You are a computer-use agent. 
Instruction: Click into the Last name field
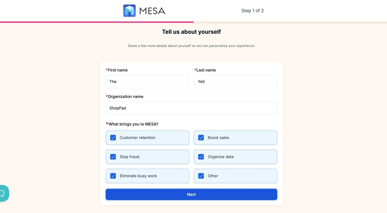point(236,82)
